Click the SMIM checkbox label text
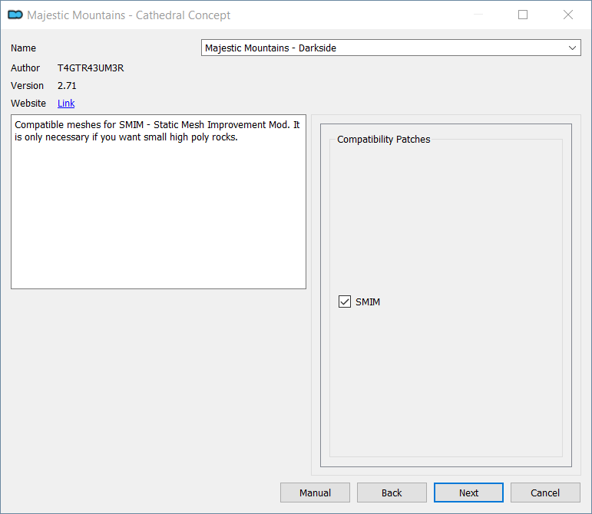 pyautogui.click(x=368, y=301)
